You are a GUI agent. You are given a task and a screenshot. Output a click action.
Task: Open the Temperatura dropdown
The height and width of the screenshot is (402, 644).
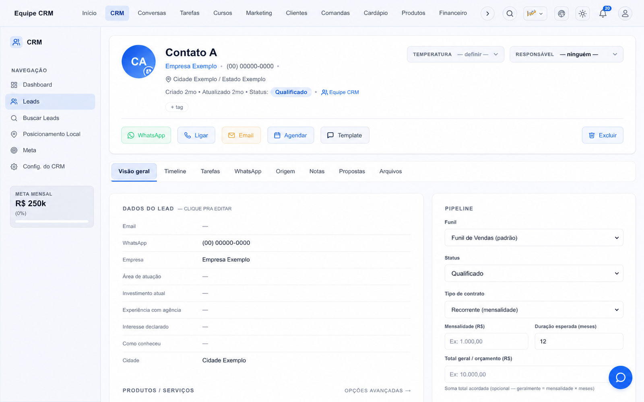tap(456, 54)
